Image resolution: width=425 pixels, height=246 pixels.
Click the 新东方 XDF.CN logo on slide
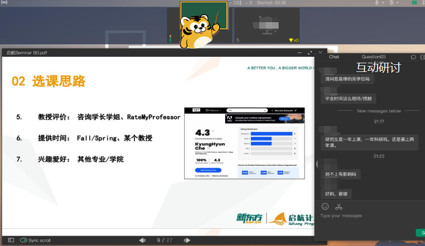[249, 218]
